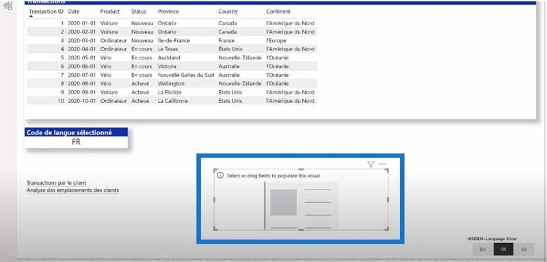Select the EN language slicer button
This screenshot has width=547, height=262.
click(483, 250)
